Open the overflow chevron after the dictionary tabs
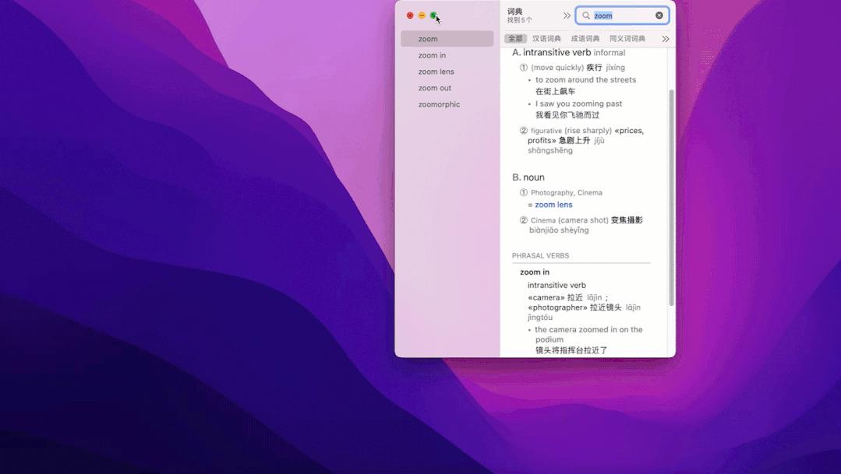The image size is (841, 474). 666,38
